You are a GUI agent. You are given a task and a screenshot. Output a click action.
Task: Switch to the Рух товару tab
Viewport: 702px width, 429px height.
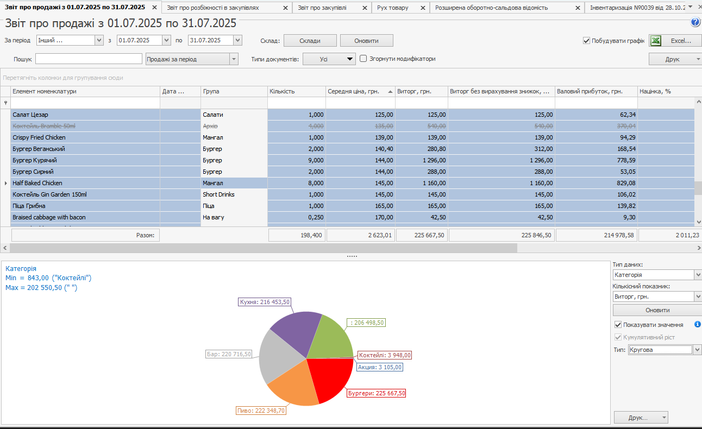coord(393,8)
